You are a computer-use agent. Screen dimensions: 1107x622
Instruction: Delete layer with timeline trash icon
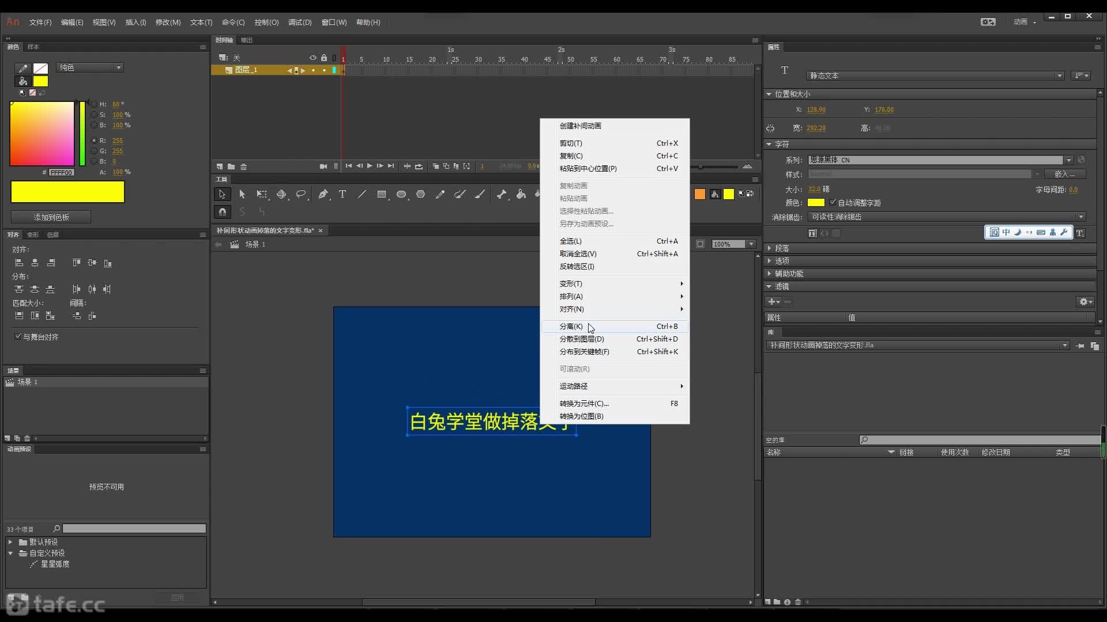[x=244, y=166]
